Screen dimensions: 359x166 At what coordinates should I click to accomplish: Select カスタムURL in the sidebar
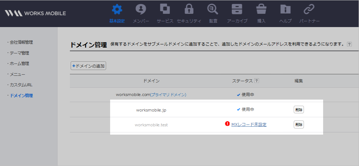click(21, 85)
